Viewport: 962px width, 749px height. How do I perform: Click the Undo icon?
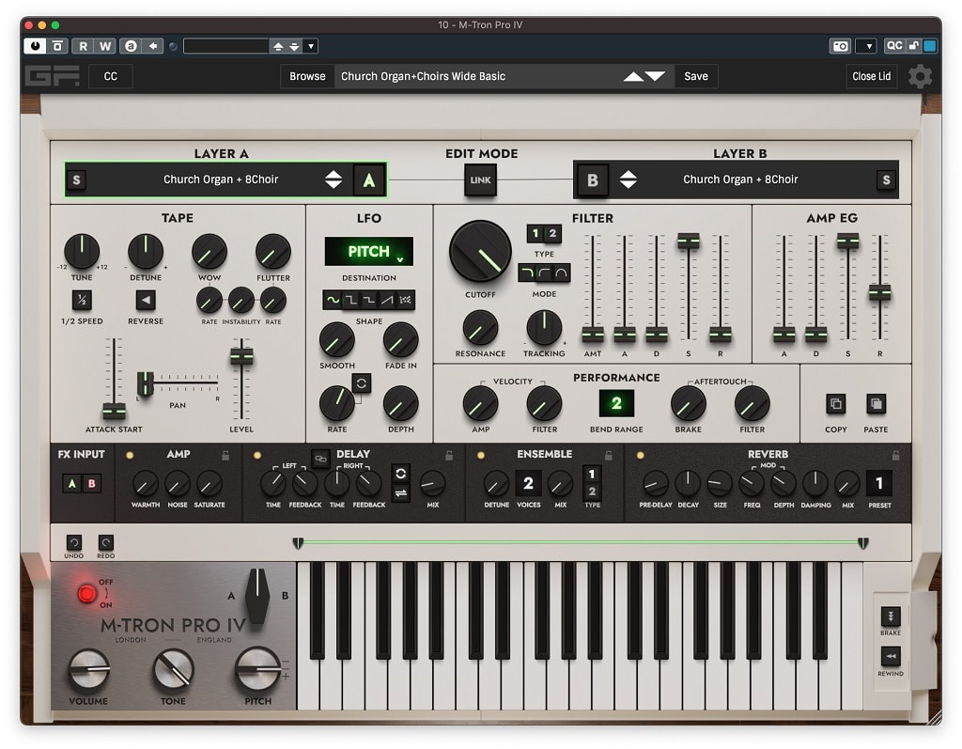(73, 542)
